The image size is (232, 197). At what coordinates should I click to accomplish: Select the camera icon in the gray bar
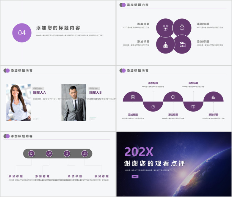point(85,154)
